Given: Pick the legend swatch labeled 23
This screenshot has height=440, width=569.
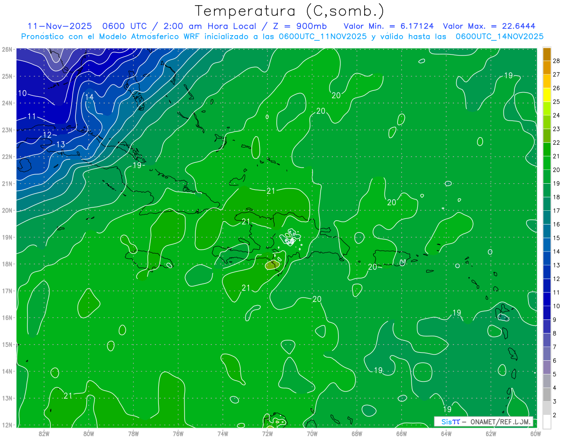Looking at the screenshot, I should click(x=547, y=122).
